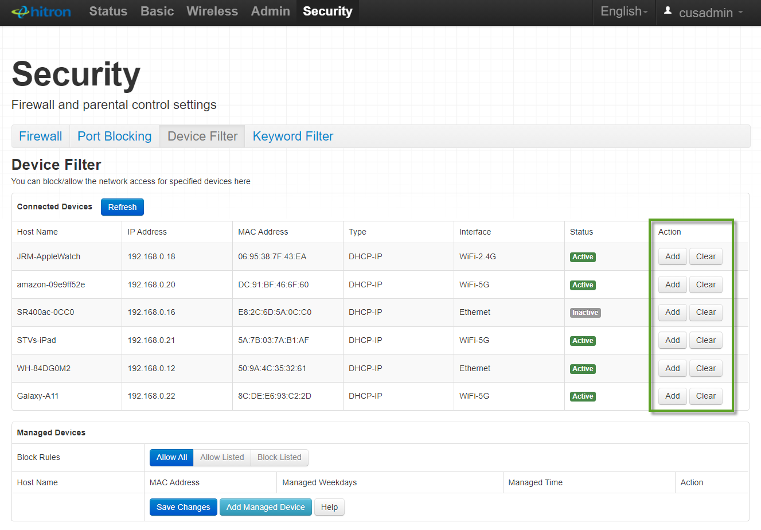
Task: Open the Basic menu
Action: 157,11
